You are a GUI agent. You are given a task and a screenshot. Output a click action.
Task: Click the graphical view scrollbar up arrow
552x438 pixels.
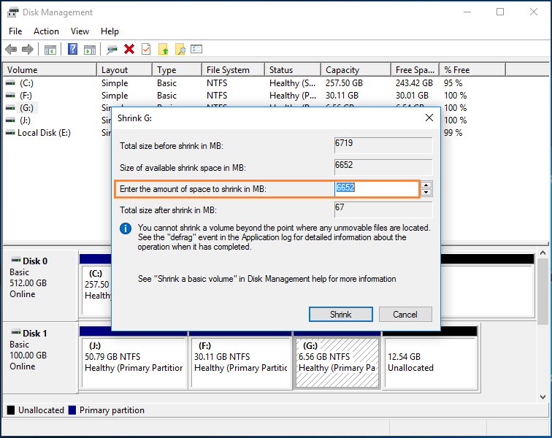[x=543, y=253]
